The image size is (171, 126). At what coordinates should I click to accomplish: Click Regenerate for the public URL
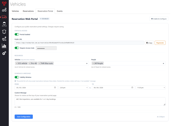(x=160, y=43)
